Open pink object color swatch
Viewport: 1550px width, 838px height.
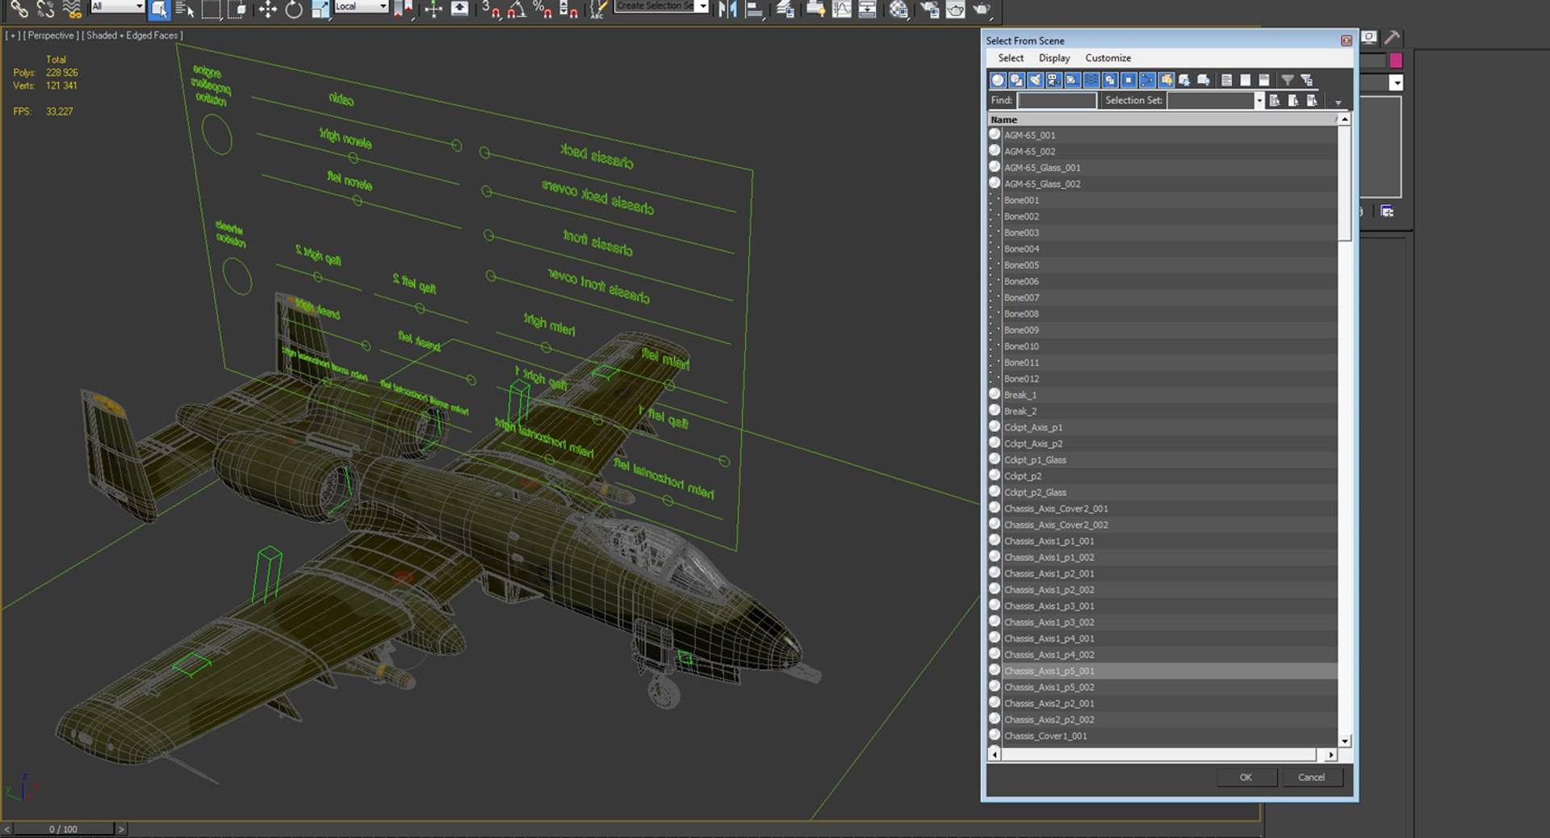(1396, 60)
